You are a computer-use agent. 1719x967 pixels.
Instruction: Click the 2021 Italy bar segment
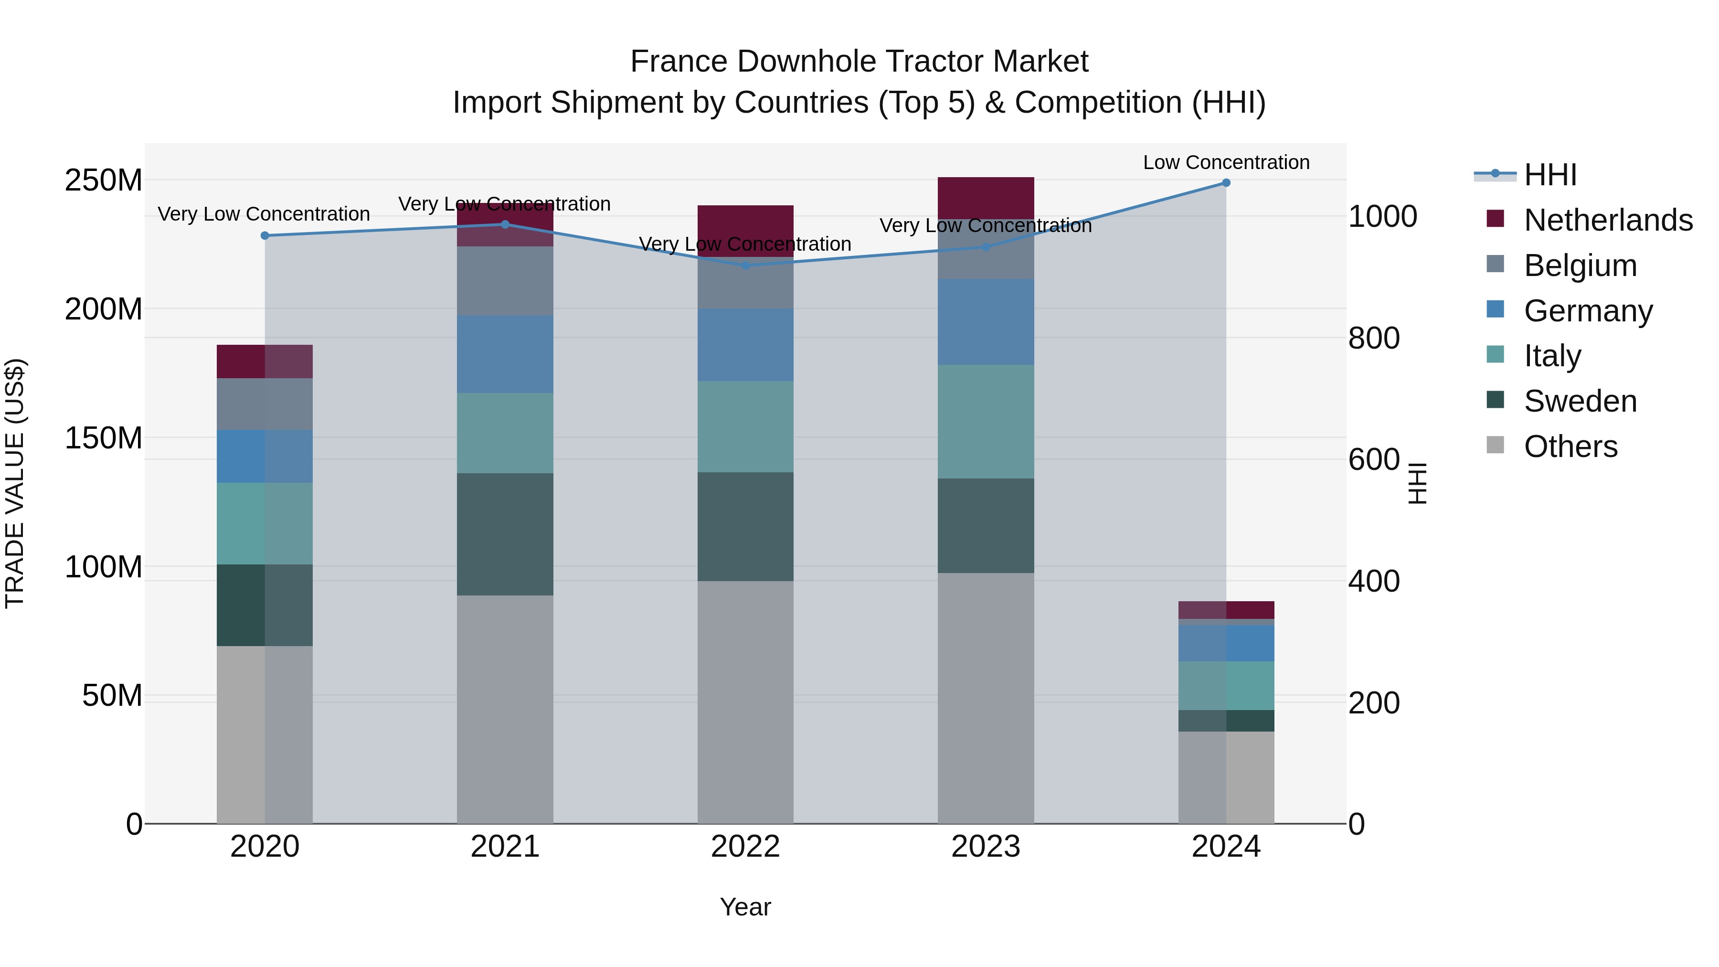505,433
